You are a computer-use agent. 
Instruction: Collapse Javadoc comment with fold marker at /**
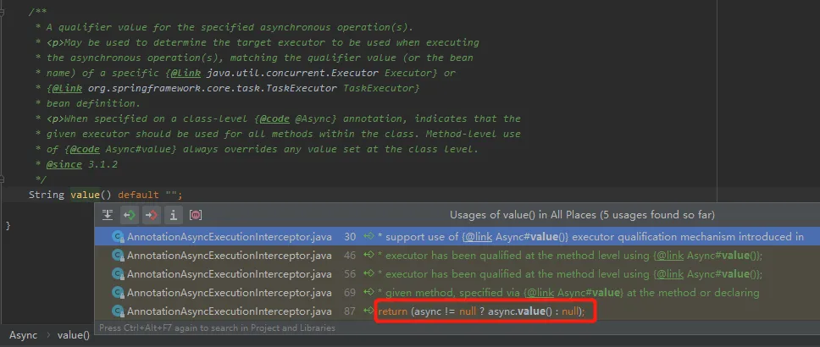point(3,13)
